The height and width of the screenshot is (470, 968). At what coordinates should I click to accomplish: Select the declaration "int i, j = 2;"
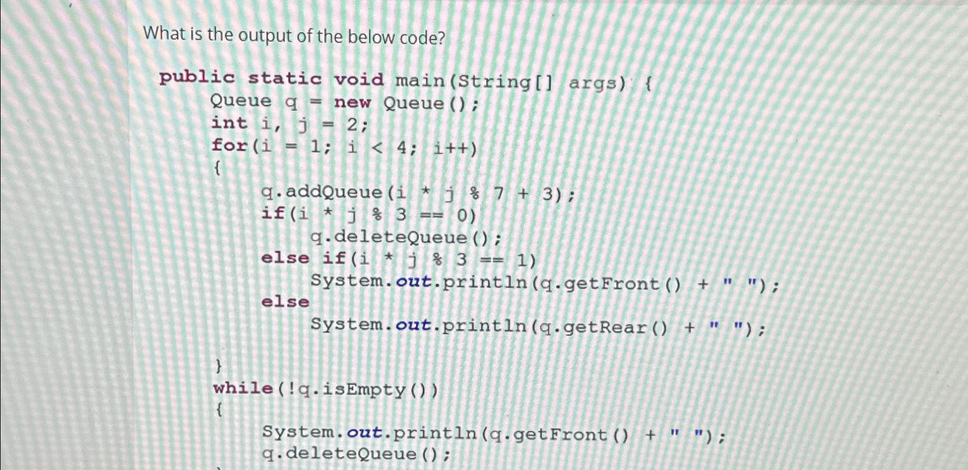(x=289, y=124)
